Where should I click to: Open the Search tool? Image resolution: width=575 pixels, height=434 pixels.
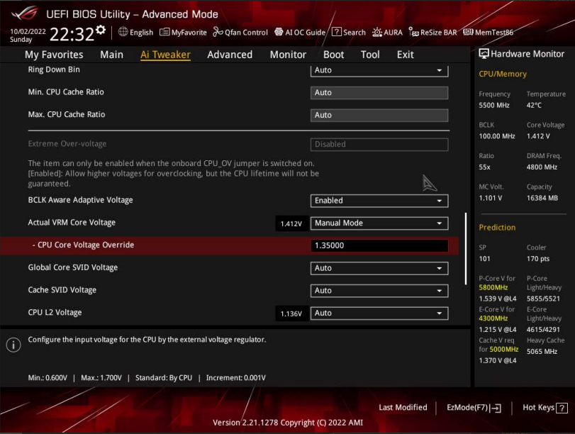click(x=349, y=33)
